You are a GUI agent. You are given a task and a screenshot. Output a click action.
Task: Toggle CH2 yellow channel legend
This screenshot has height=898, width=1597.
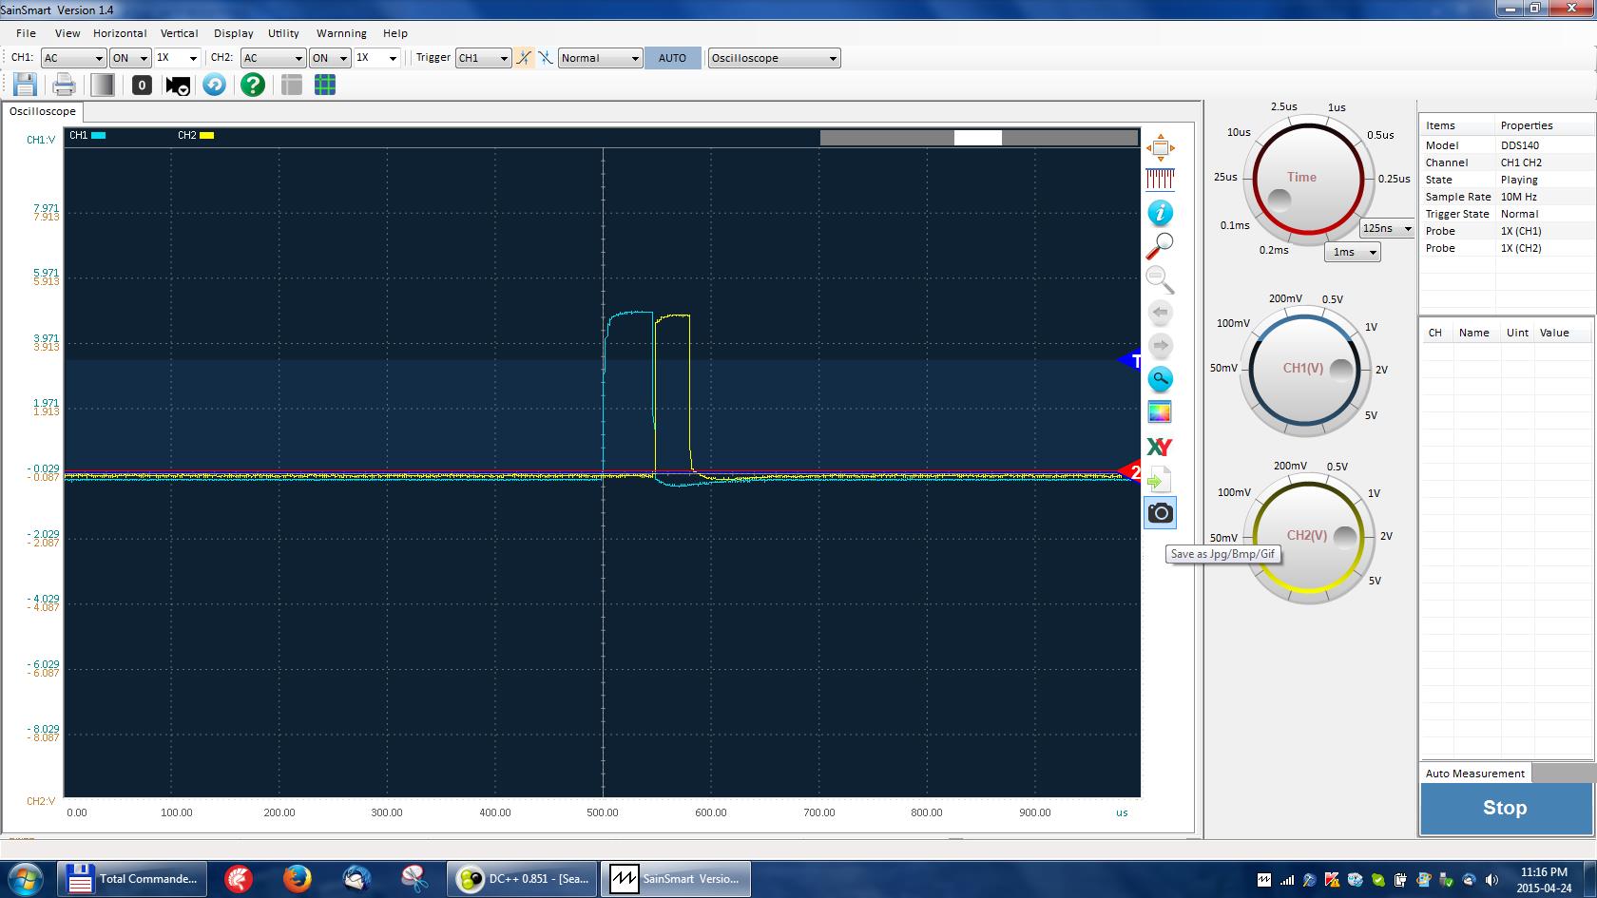[196, 135]
